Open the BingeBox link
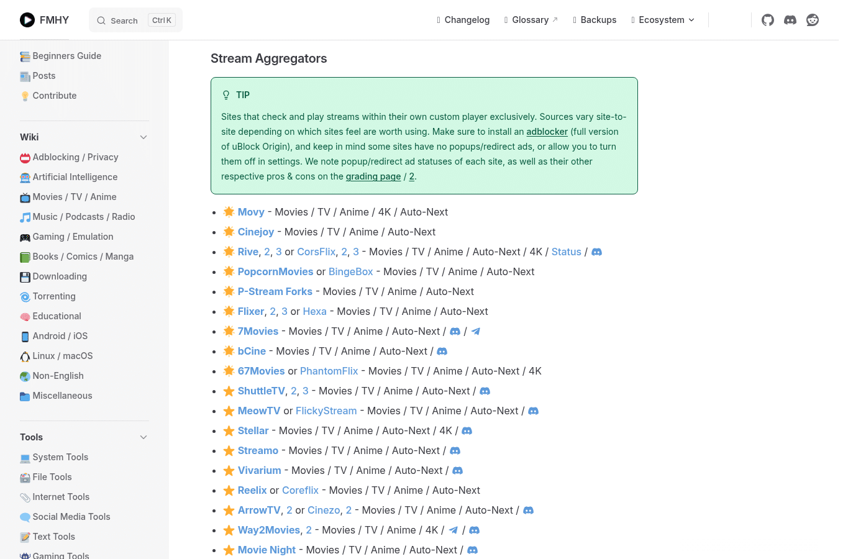The height and width of the screenshot is (559, 848). [351, 271]
